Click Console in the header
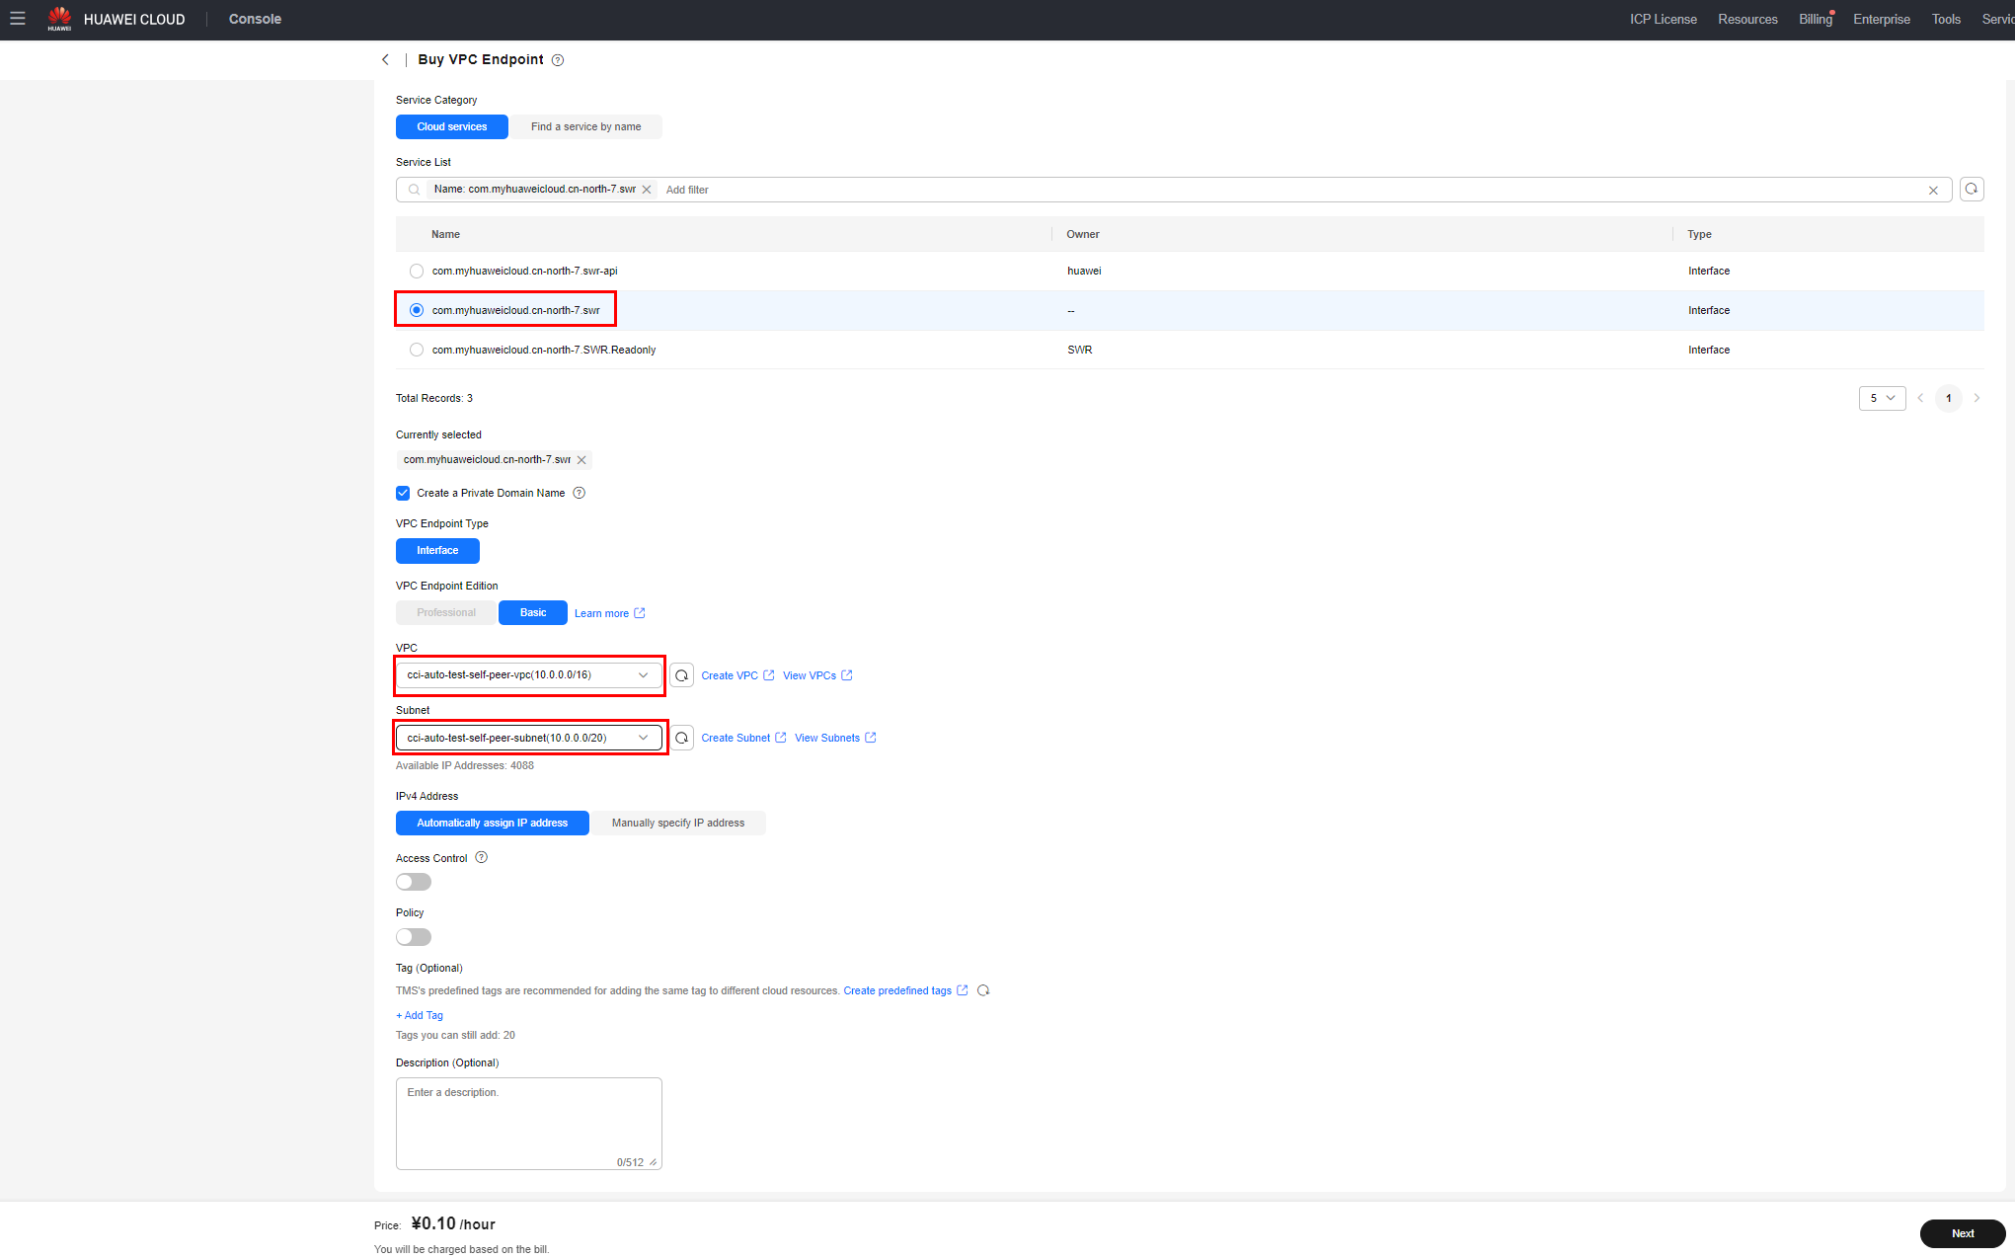 (x=255, y=19)
